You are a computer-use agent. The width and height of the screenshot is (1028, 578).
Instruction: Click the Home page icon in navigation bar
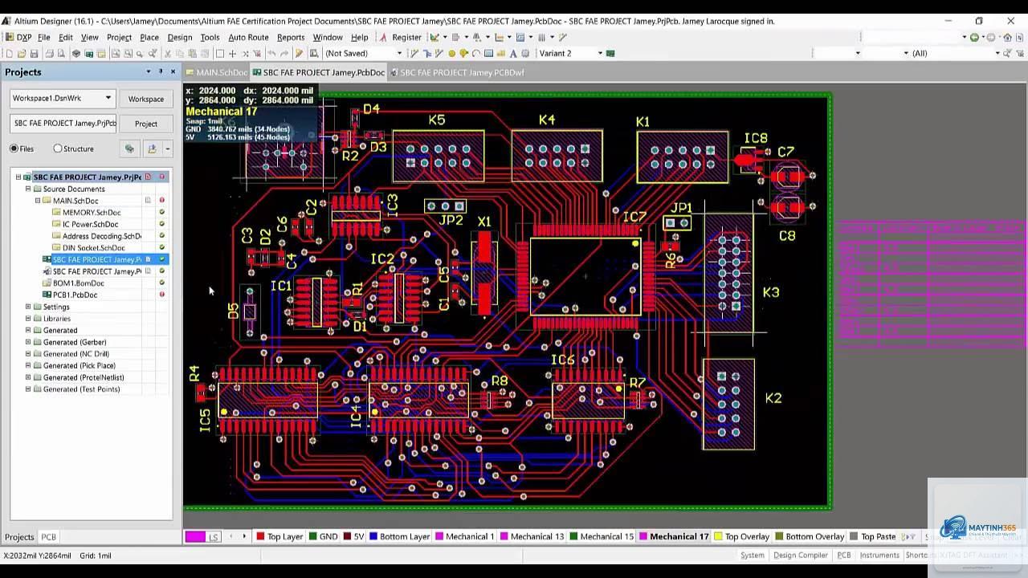coord(1008,37)
